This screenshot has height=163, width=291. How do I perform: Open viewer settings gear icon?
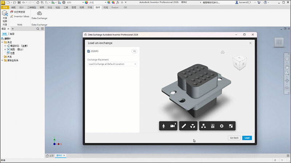[x=222, y=126]
